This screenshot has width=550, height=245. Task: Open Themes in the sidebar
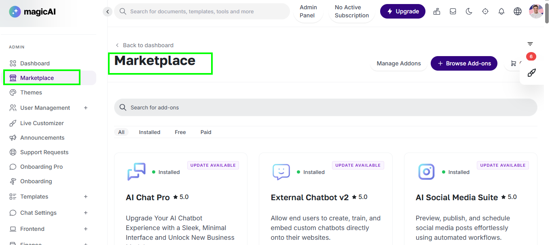(31, 92)
